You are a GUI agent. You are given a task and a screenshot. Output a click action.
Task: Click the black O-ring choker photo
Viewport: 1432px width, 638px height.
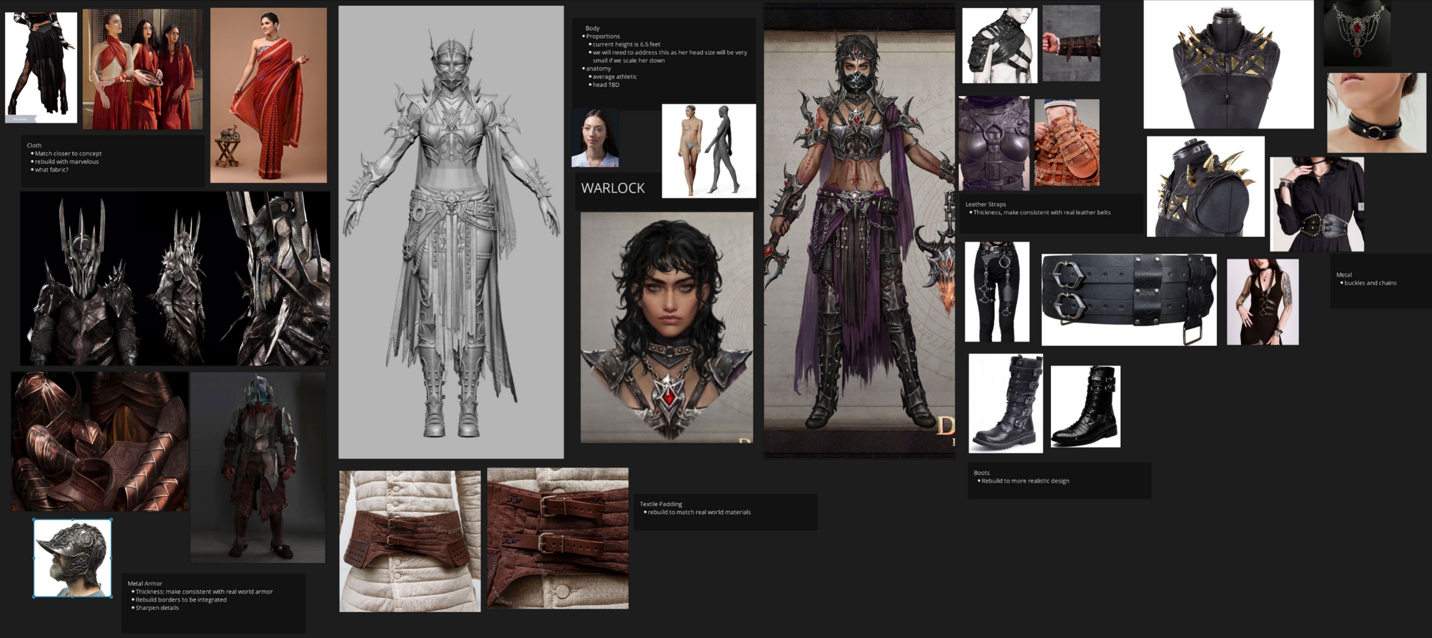point(1376,113)
